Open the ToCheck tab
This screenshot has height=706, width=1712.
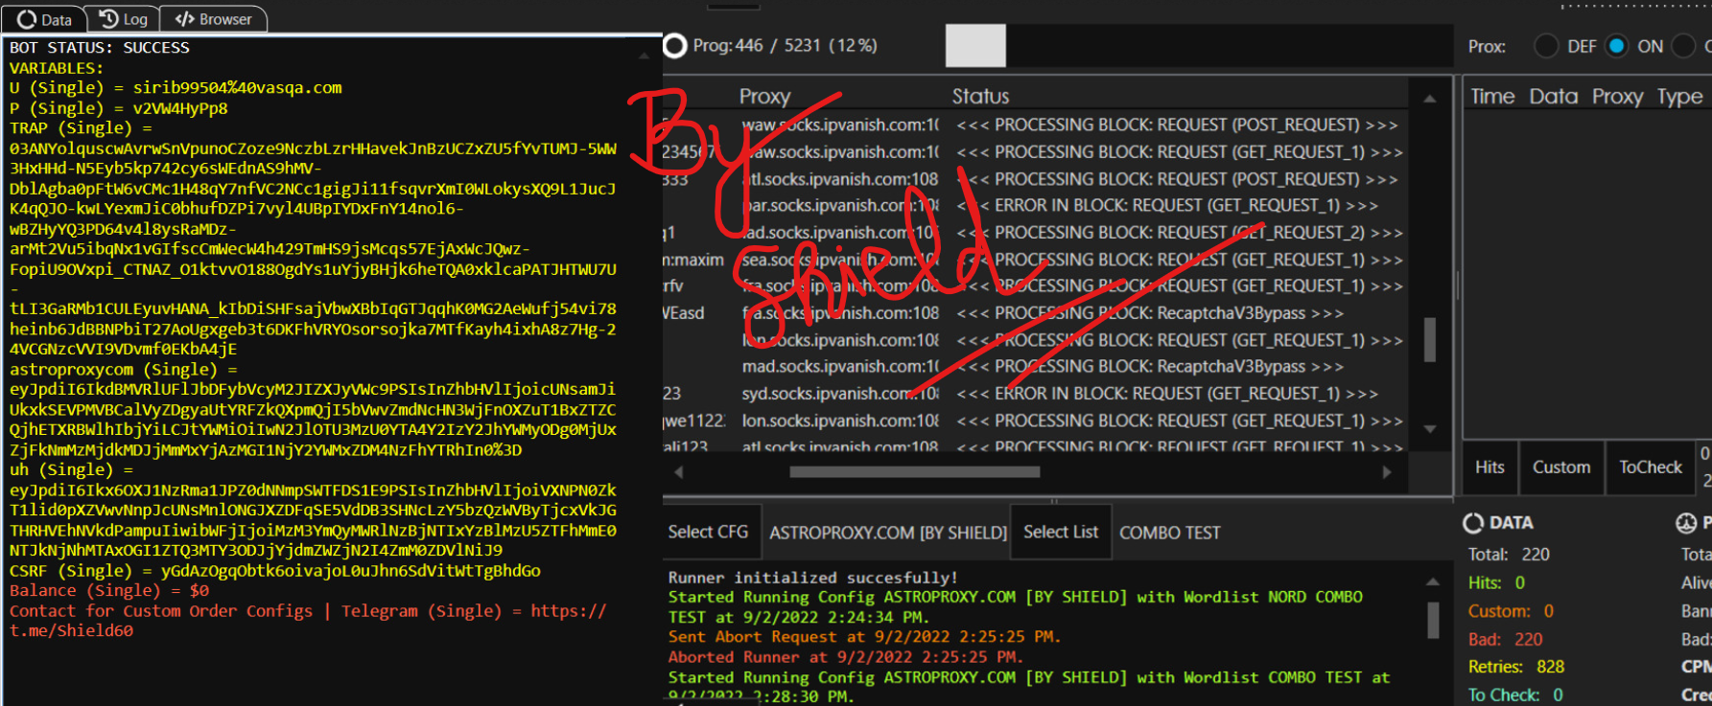(x=1651, y=467)
